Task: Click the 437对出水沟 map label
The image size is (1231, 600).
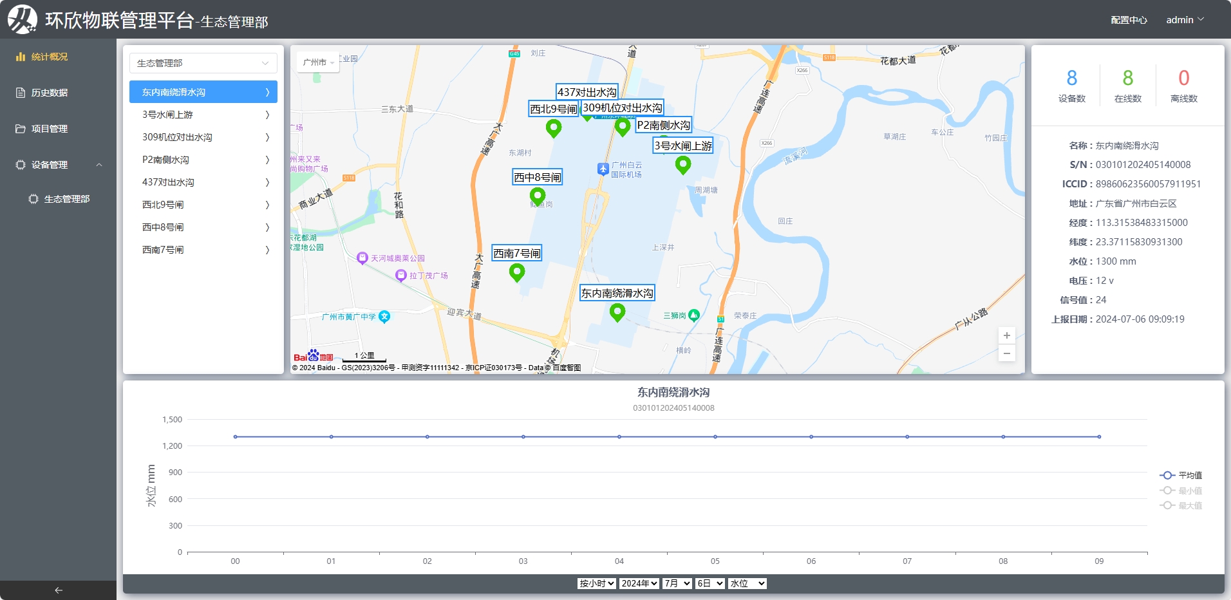Action: coord(587,92)
